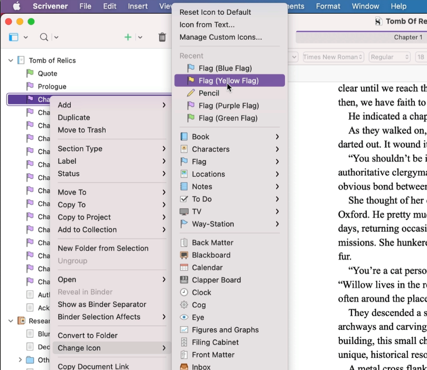Viewport: 427px width, 370px height.
Task: Collapse the Tomb of Relics folder
Action: [x=11, y=60]
